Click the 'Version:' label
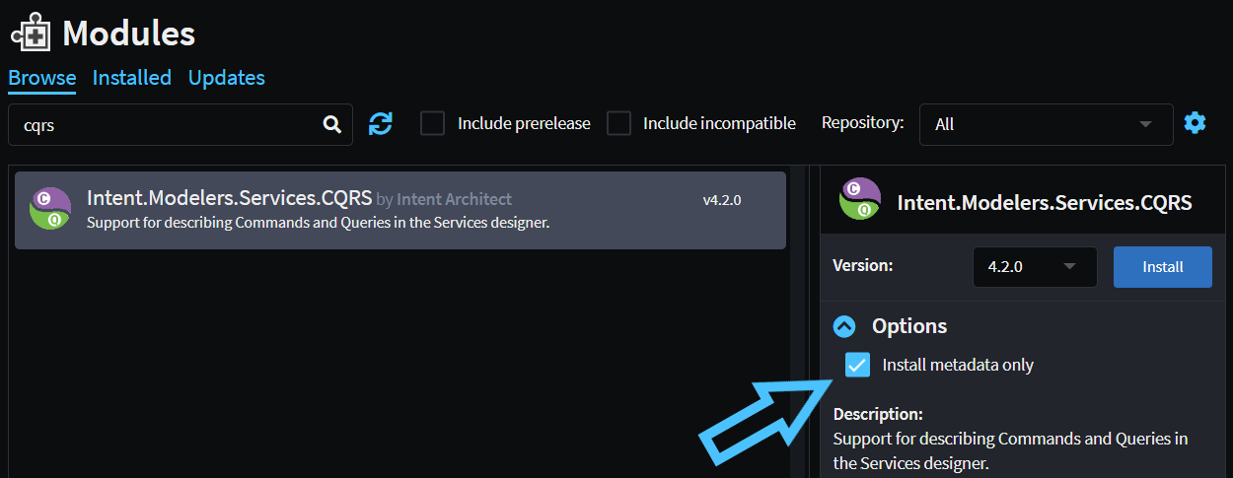 (x=863, y=265)
